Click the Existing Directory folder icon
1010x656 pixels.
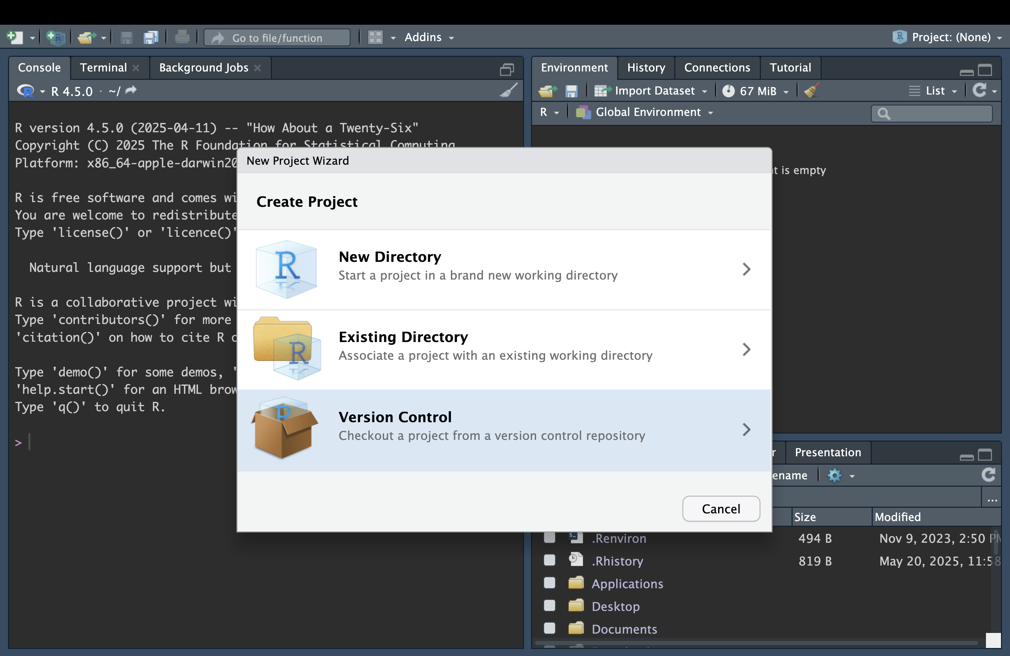pos(287,348)
